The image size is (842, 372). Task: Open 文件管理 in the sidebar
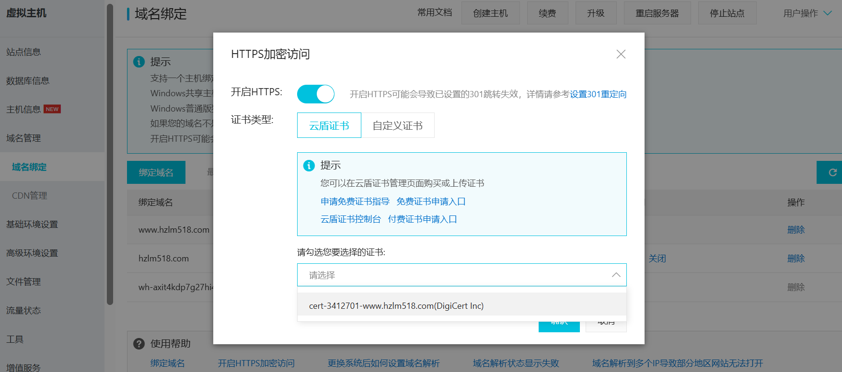[x=23, y=282]
